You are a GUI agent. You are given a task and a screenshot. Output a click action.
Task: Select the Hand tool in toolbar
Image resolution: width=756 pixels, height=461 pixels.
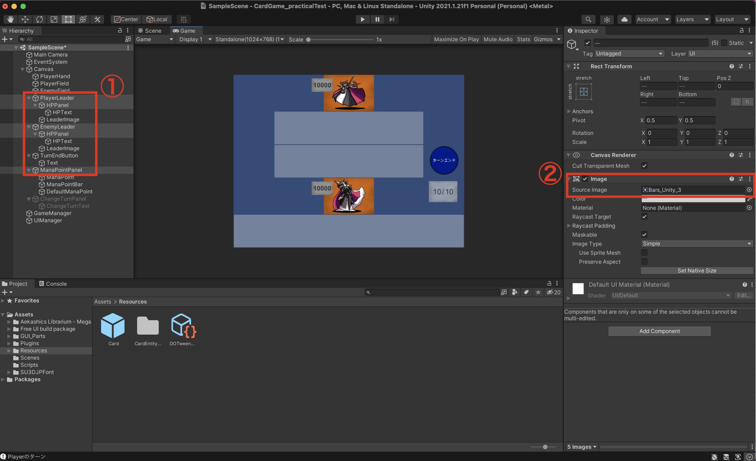[10, 19]
